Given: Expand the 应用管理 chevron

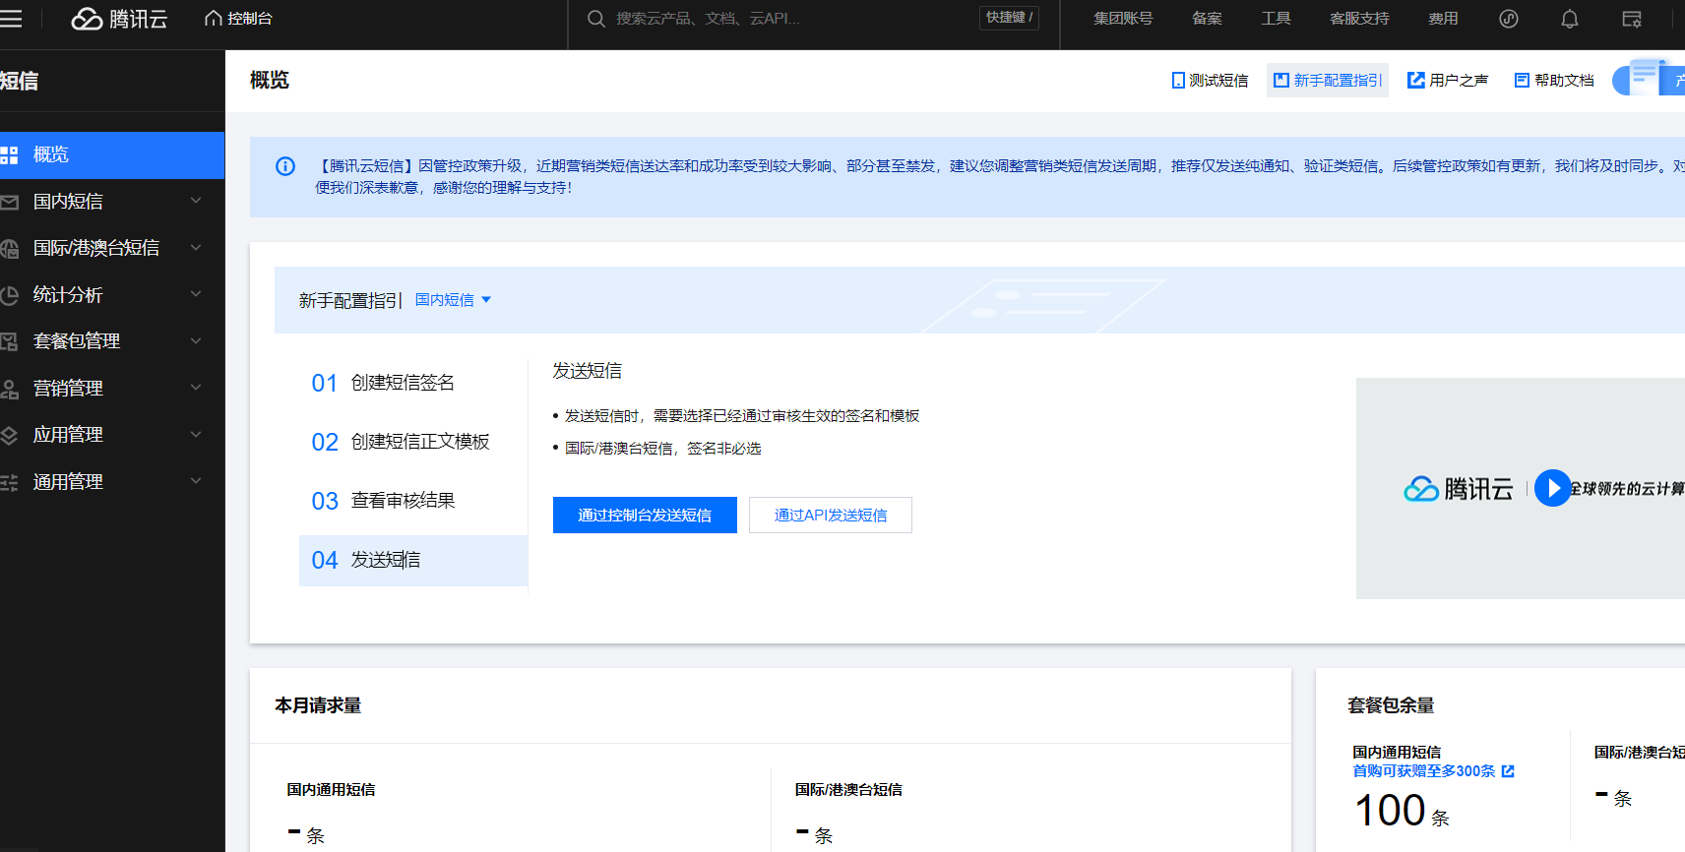Looking at the screenshot, I should pyautogui.click(x=196, y=434).
